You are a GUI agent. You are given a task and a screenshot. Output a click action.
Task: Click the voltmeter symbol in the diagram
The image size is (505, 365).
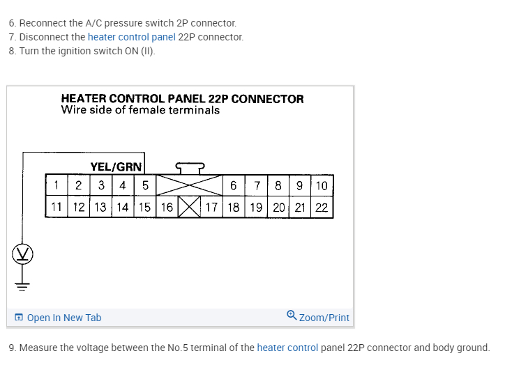coord(22,254)
